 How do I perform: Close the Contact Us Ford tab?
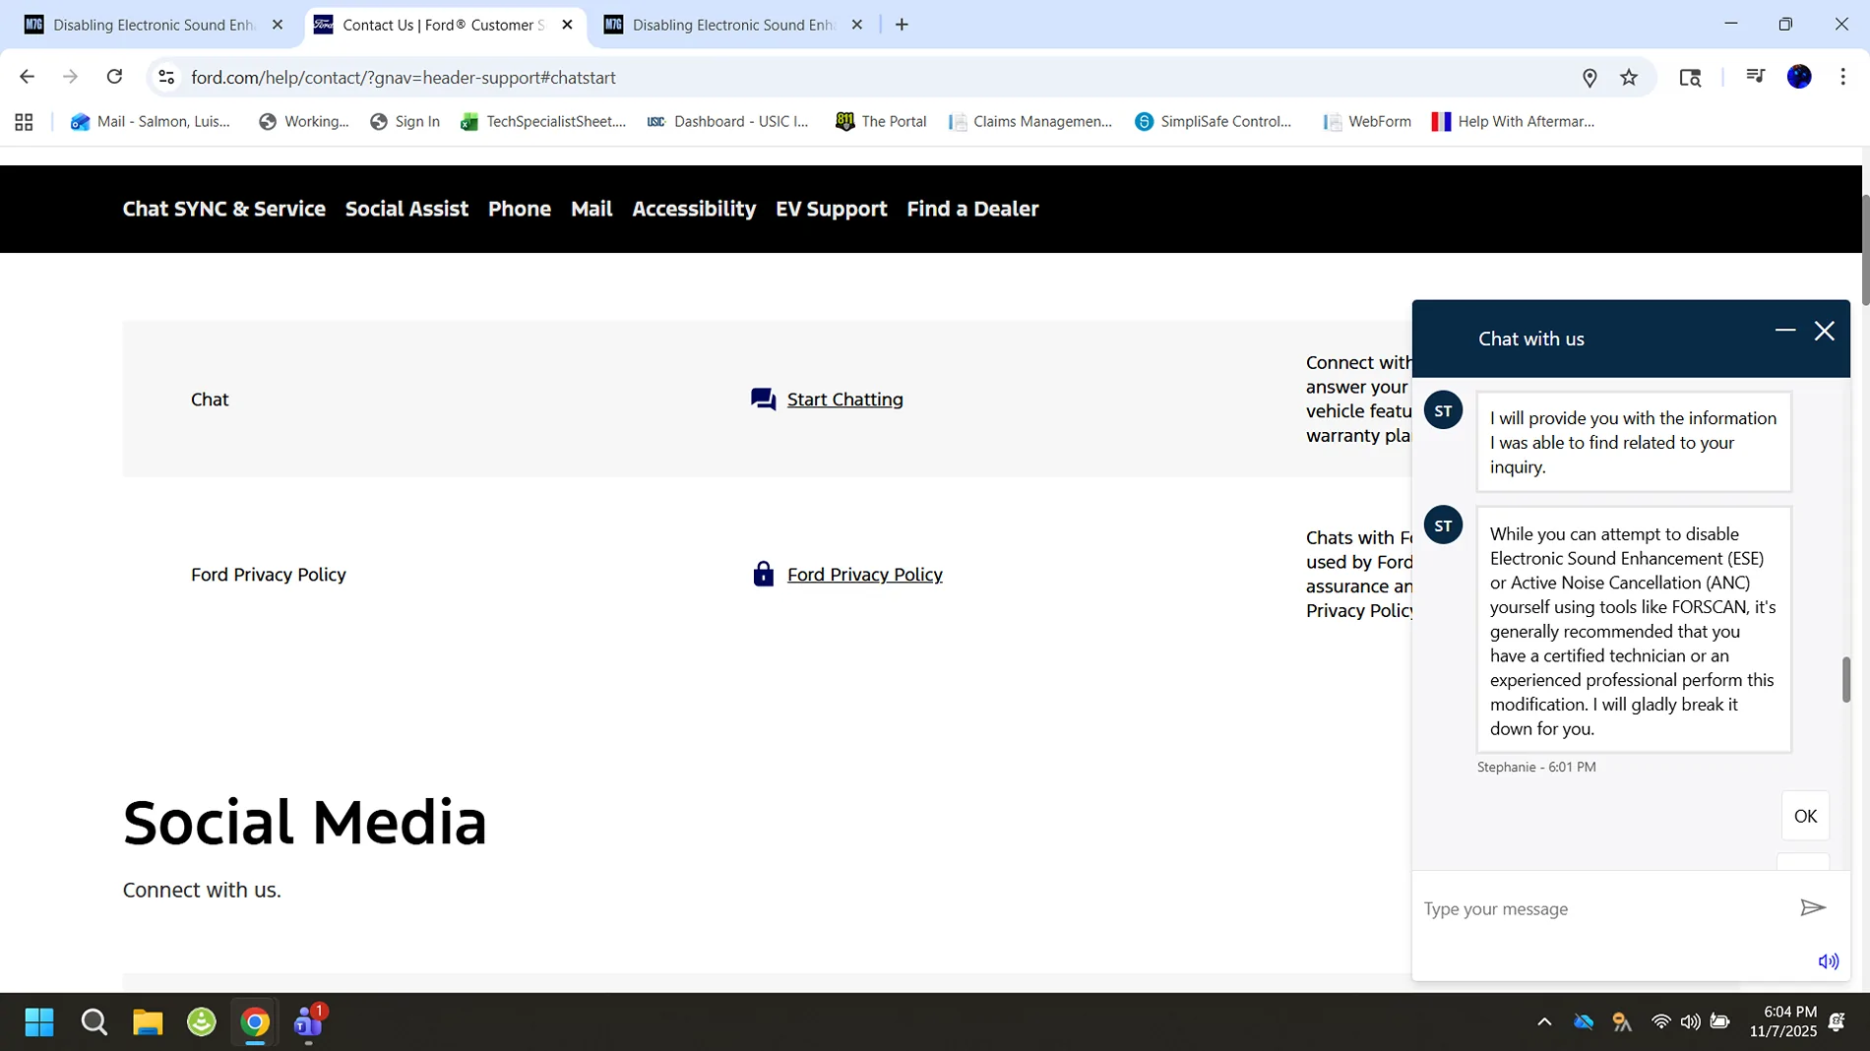point(567,25)
